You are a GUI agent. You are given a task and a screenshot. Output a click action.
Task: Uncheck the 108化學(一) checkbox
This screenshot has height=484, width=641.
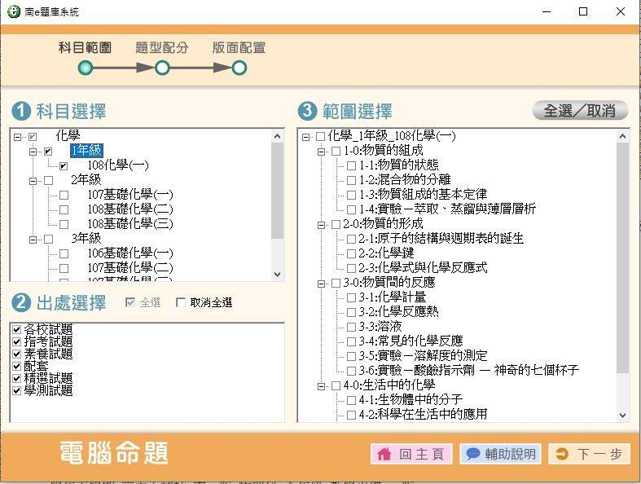(x=64, y=166)
